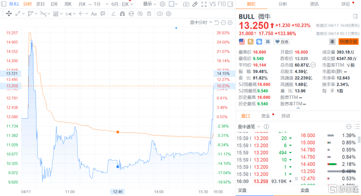Collapse the quote details chevron
The width and height of the screenshot is (361, 196).
298,108
